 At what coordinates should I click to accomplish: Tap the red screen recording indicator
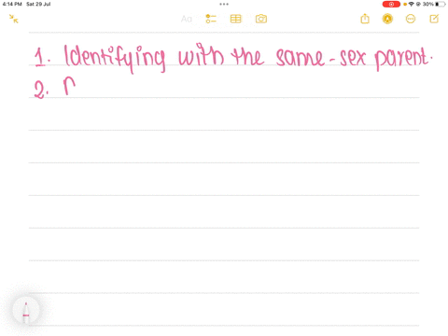click(391, 4)
